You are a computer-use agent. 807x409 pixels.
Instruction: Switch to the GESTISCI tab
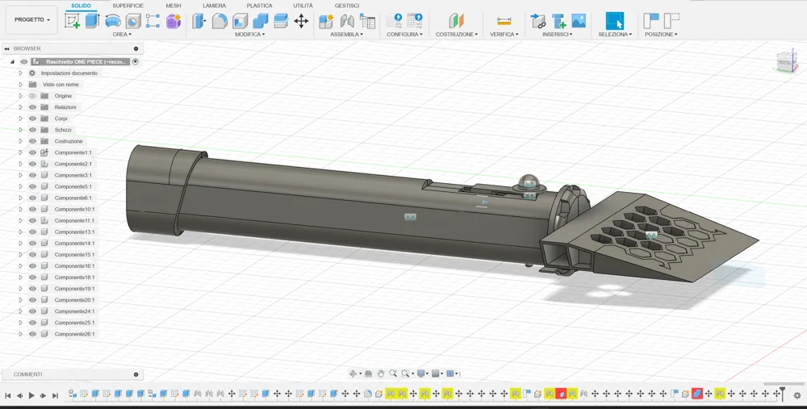tap(347, 6)
